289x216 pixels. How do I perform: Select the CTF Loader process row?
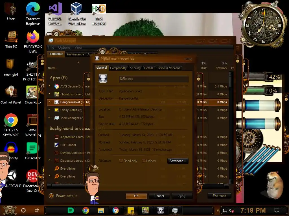pyautogui.click(x=138, y=145)
